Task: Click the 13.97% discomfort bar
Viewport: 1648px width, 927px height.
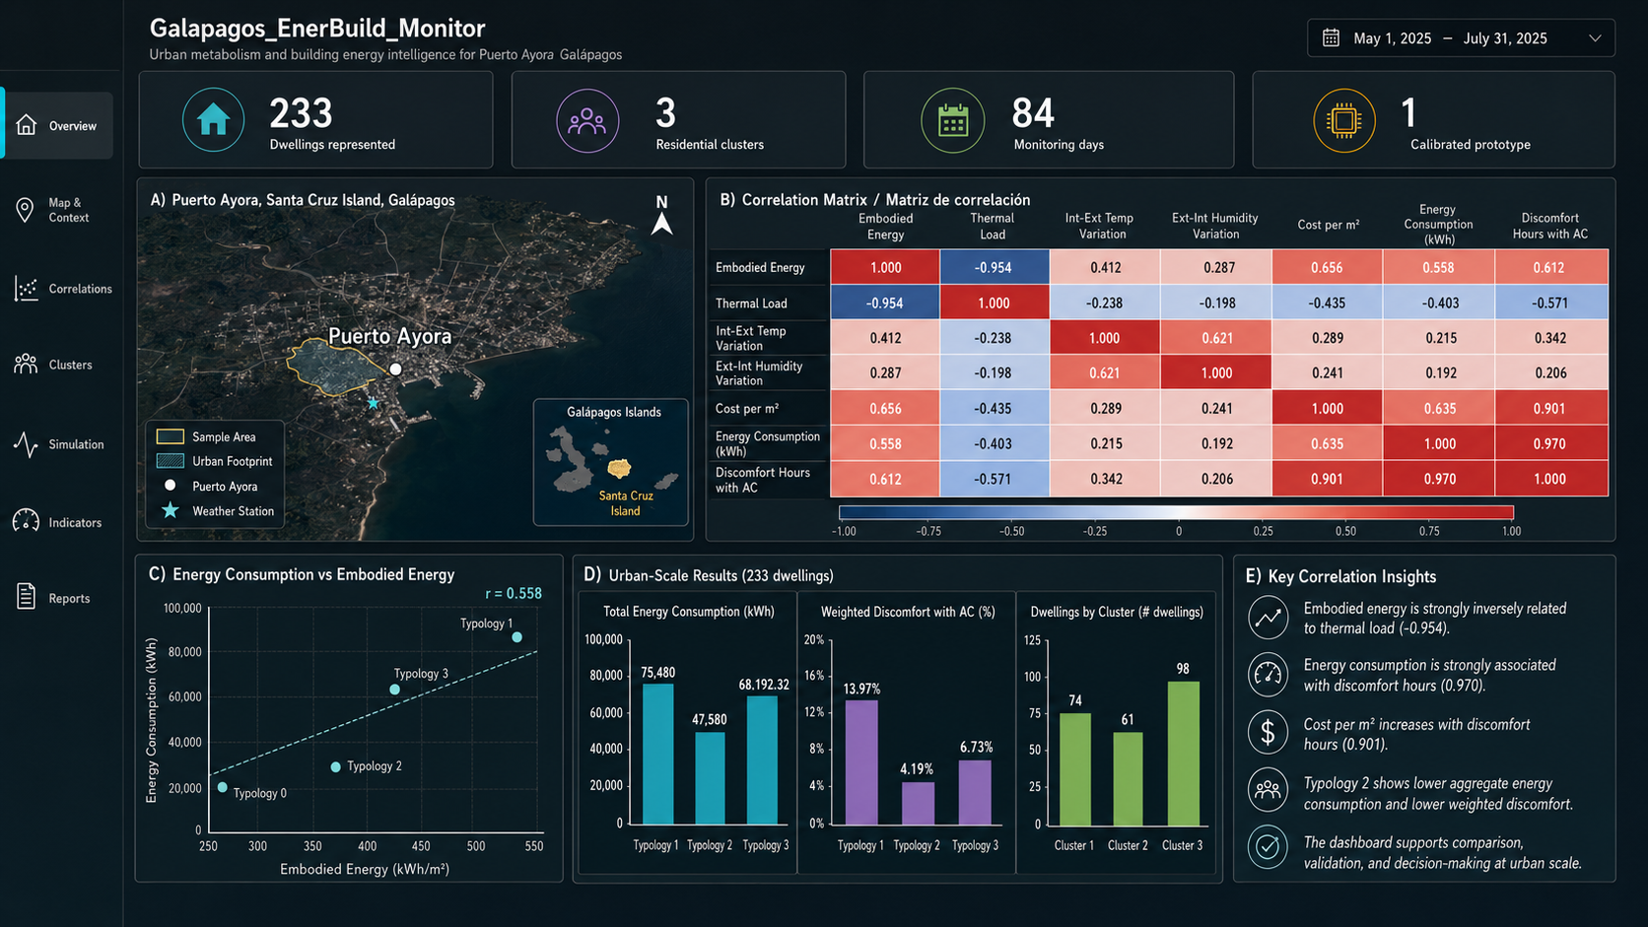Action: click(861, 762)
